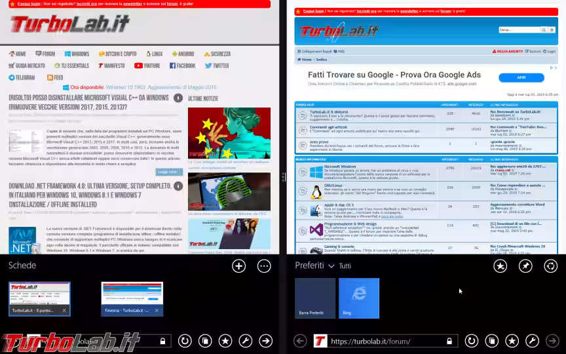Image resolution: width=566 pixels, height=354 pixels.
Task: Open the TLI ESSENTIALS link
Action: tap(71, 66)
